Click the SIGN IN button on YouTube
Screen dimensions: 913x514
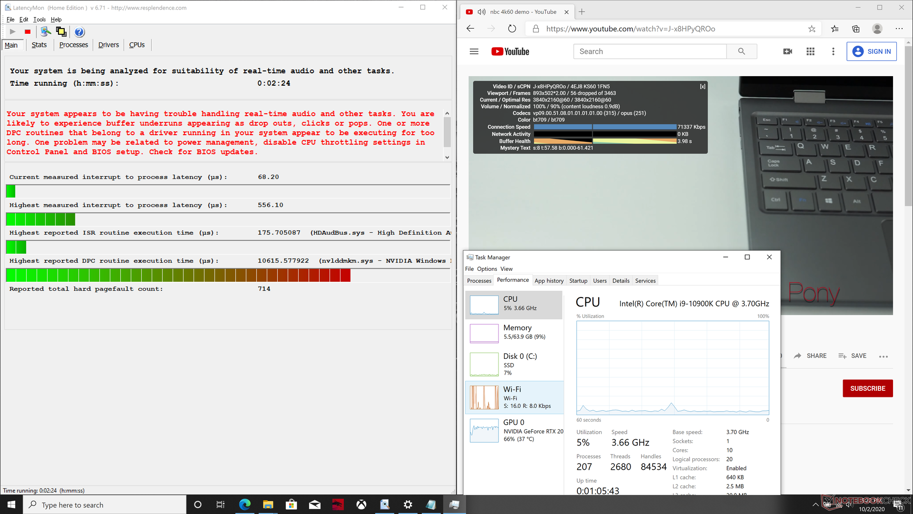click(871, 51)
